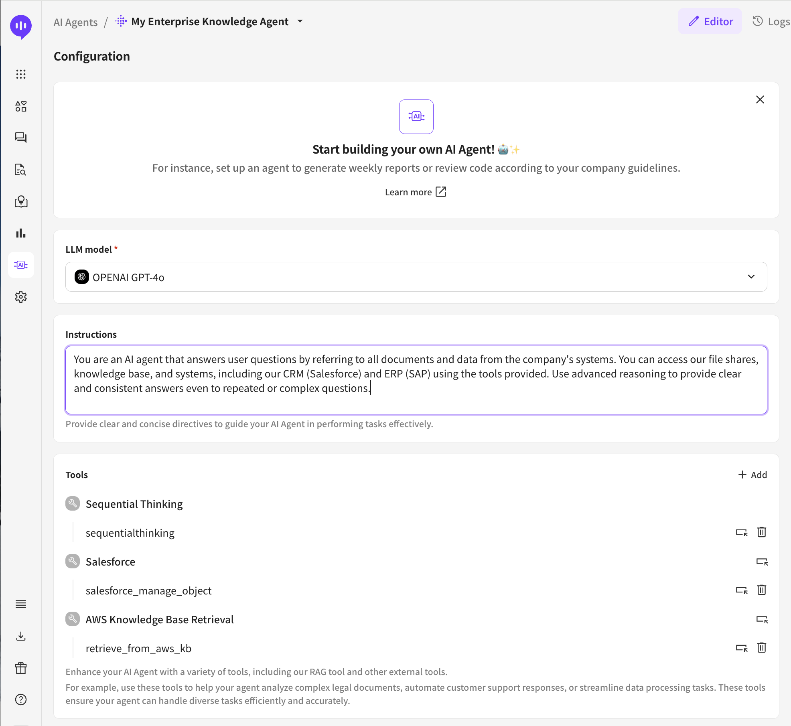This screenshot has width=791, height=726.
Task: Expand the sidebar hamburger menu icon
Action: [21, 604]
